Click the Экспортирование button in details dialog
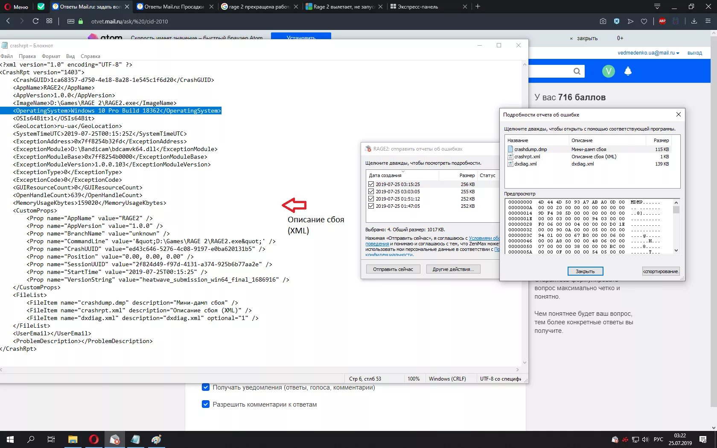717x448 pixels. coord(661,271)
